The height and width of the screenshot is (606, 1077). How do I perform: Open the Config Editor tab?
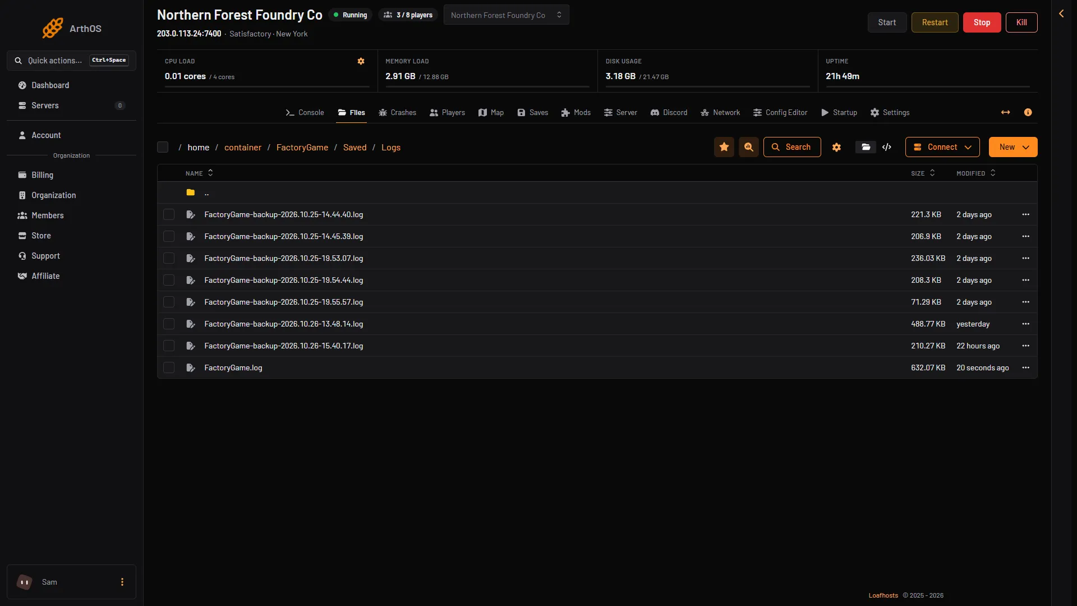pos(780,112)
